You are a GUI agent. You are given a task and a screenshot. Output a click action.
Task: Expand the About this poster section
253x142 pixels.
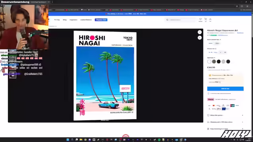pyautogui.click(x=225, y=115)
